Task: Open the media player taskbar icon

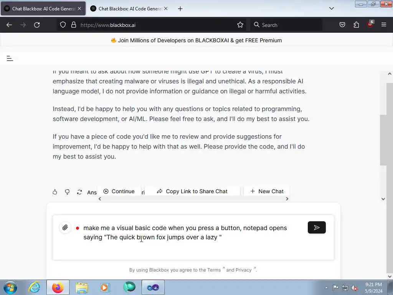Action: (x=105, y=287)
